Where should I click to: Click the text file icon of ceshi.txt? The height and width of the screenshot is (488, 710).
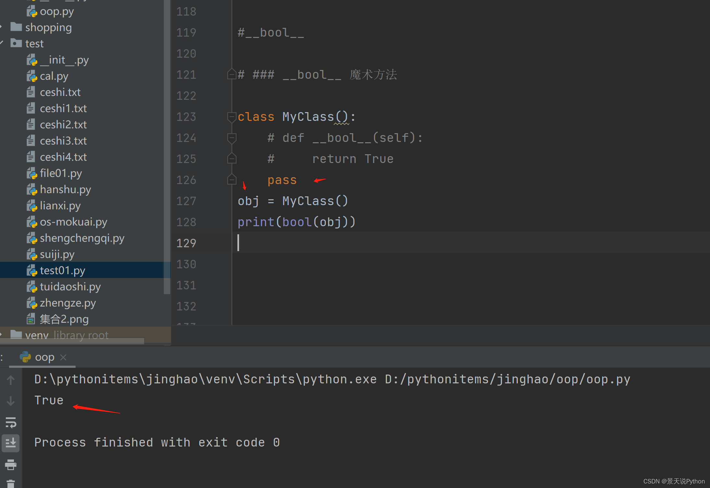point(31,92)
